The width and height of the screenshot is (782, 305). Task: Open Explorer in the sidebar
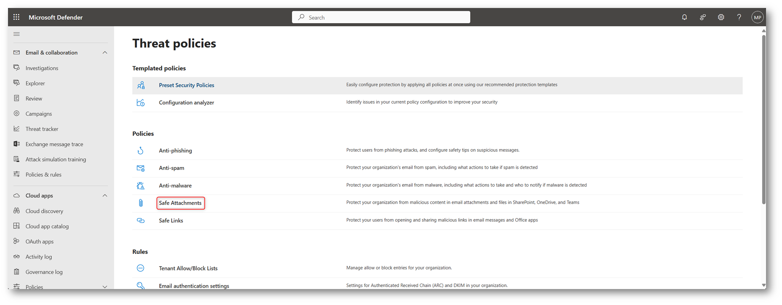(35, 83)
